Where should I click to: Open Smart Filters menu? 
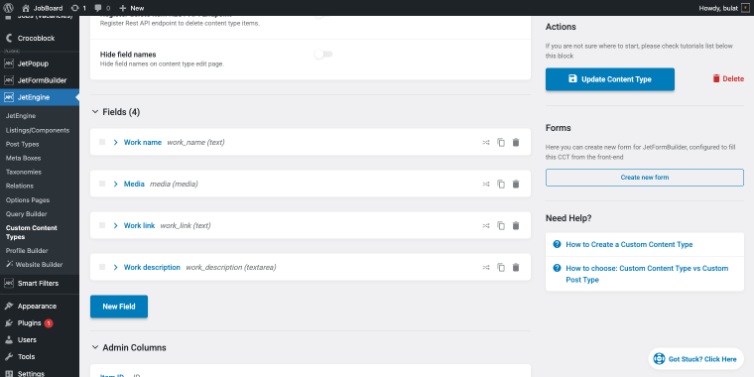click(x=38, y=283)
